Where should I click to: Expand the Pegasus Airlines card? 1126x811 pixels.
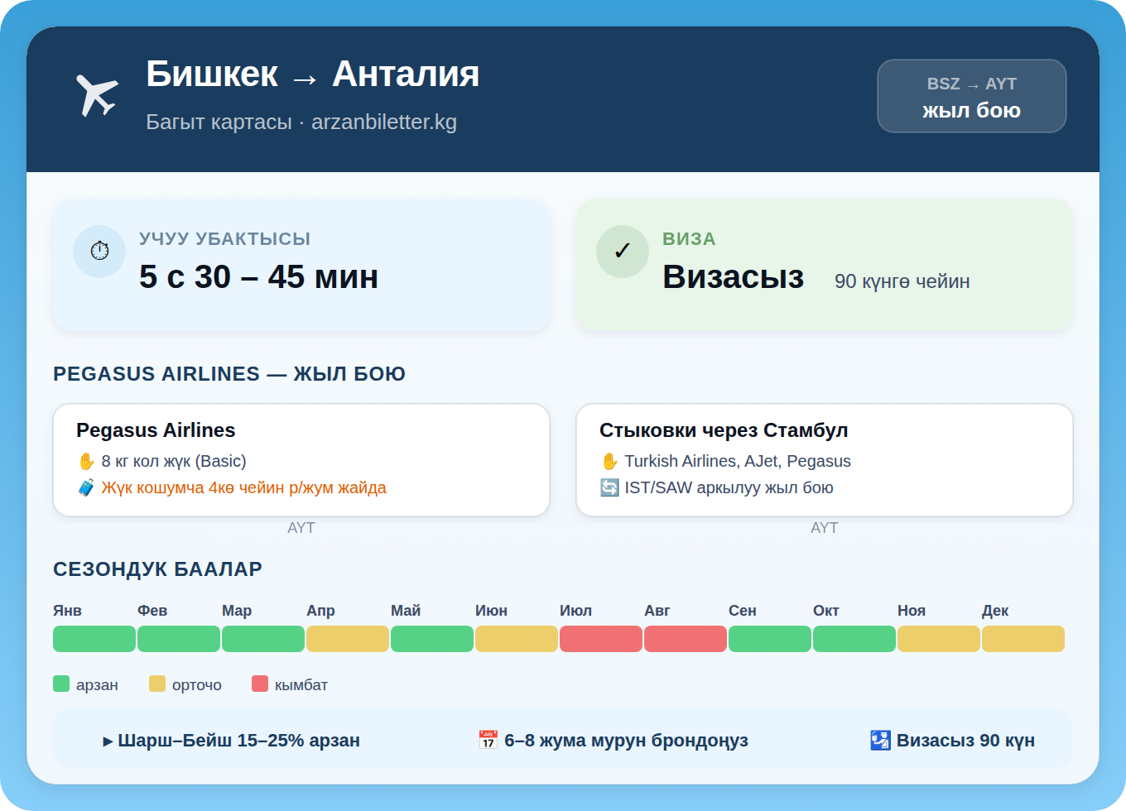coord(301,460)
